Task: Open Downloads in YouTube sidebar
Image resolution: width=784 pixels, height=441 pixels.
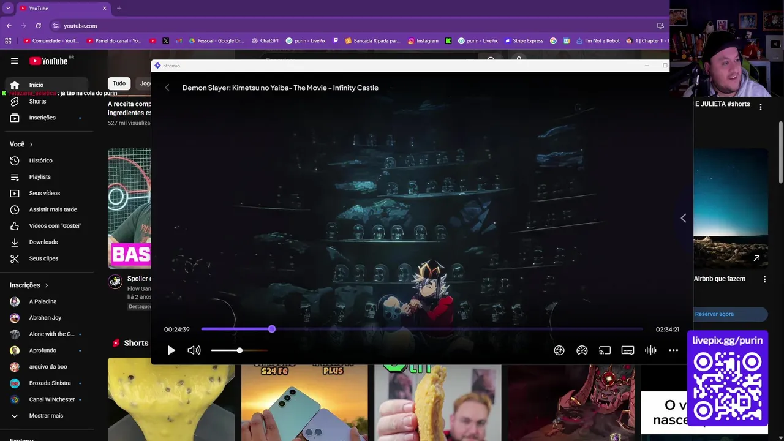Action: pyautogui.click(x=46, y=242)
